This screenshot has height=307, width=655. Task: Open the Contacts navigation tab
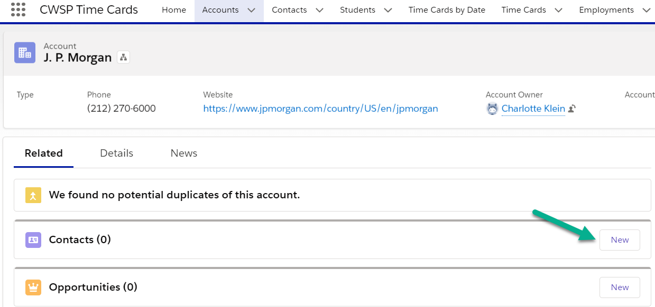(289, 10)
